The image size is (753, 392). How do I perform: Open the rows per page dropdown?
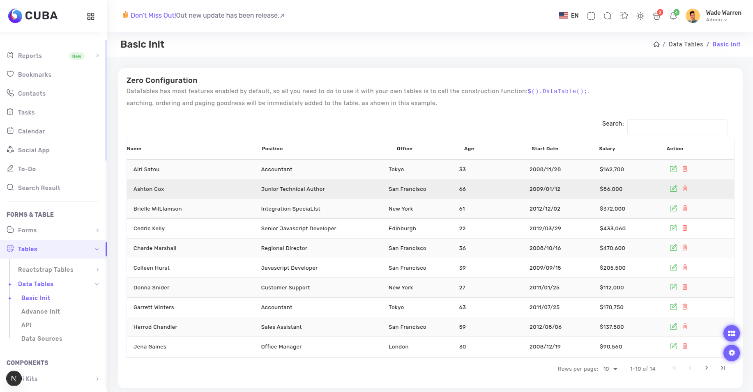610,369
